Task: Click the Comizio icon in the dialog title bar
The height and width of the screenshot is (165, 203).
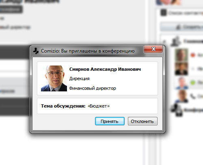Action: click(36, 51)
